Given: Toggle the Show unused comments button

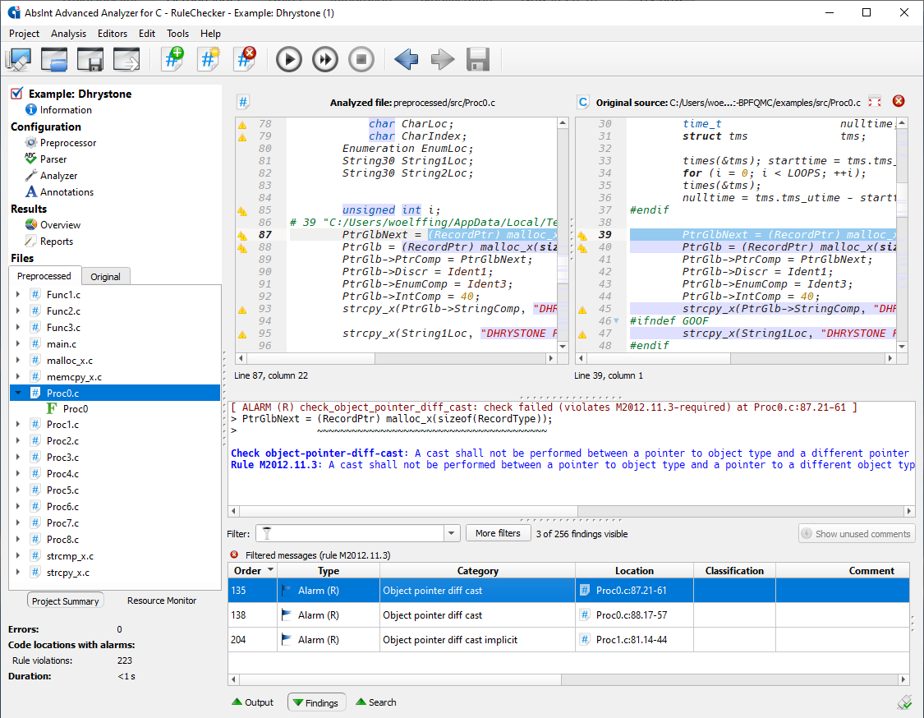Looking at the screenshot, I should [856, 533].
